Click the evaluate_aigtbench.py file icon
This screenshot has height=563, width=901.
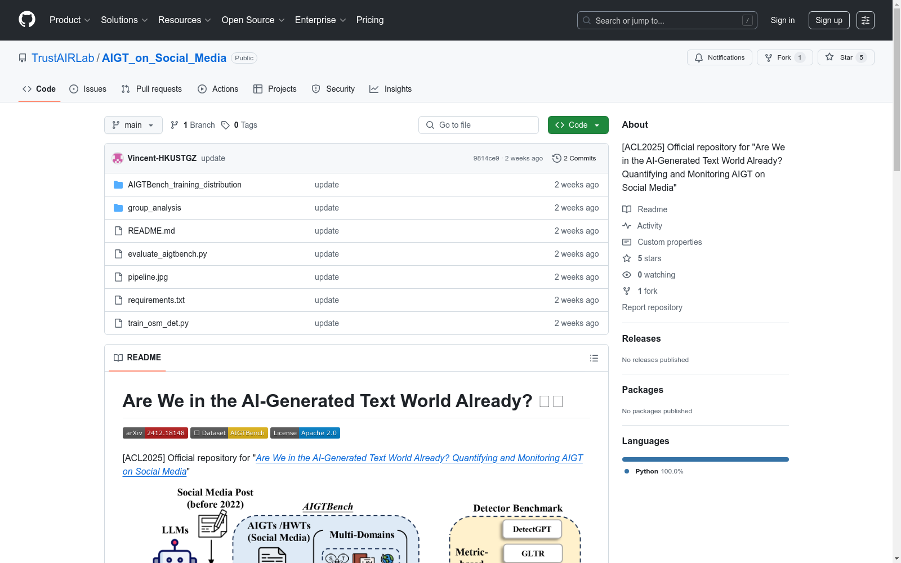(118, 254)
